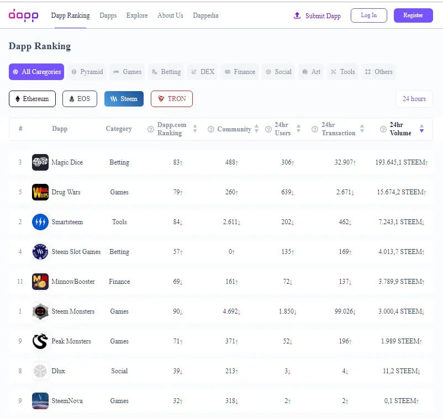Filter by Pyramid category

pyautogui.click(x=87, y=72)
